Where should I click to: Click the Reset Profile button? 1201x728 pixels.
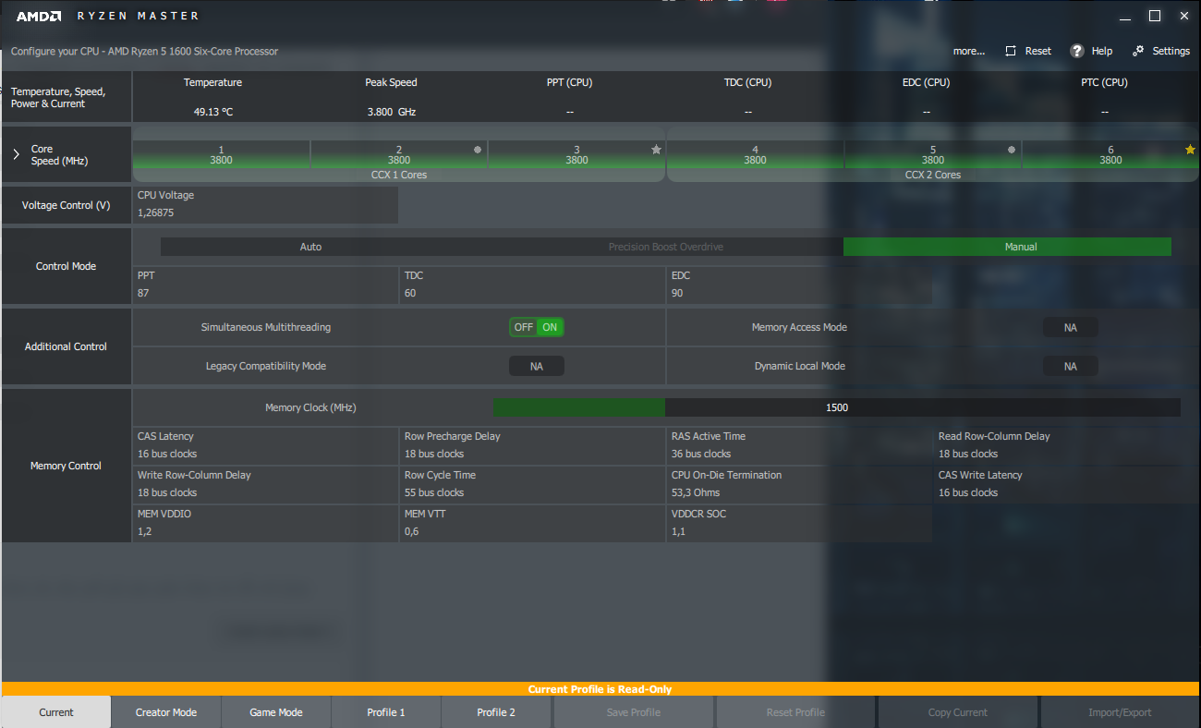click(x=795, y=712)
